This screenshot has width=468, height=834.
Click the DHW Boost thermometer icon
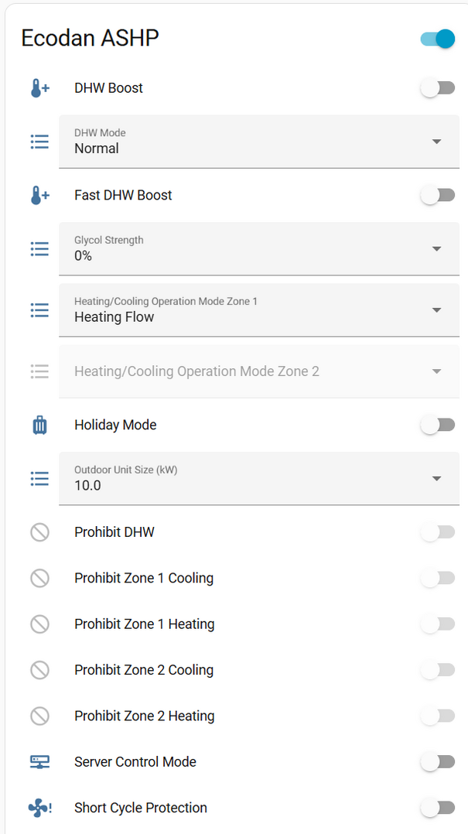point(39,88)
